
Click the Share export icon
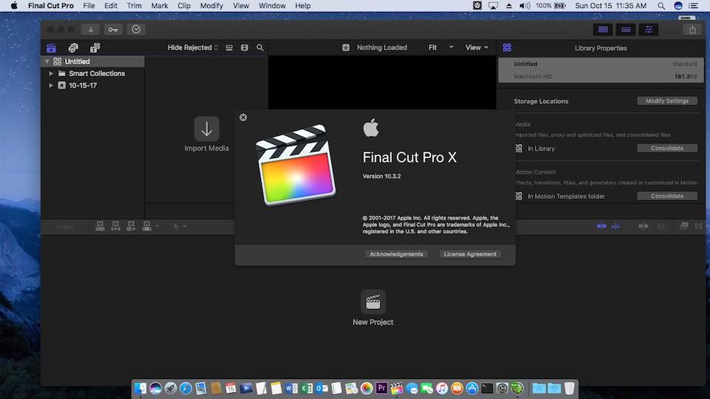(x=692, y=30)
